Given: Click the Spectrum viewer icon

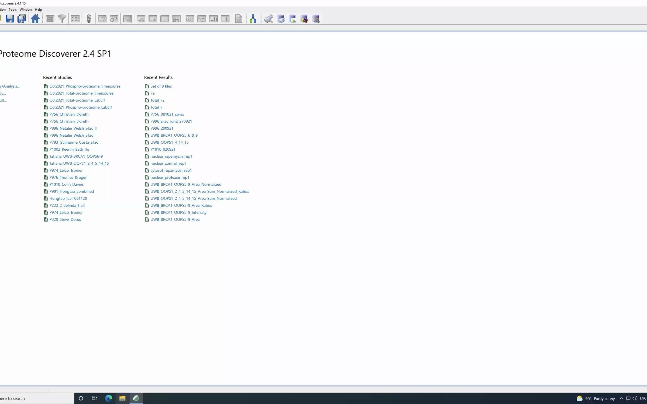Looking at the screenshot, I should pyautogui.click(x=152, y=19).
